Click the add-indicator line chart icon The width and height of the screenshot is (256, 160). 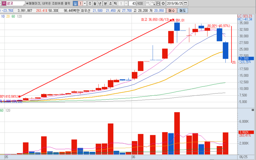tap(153, 3)
